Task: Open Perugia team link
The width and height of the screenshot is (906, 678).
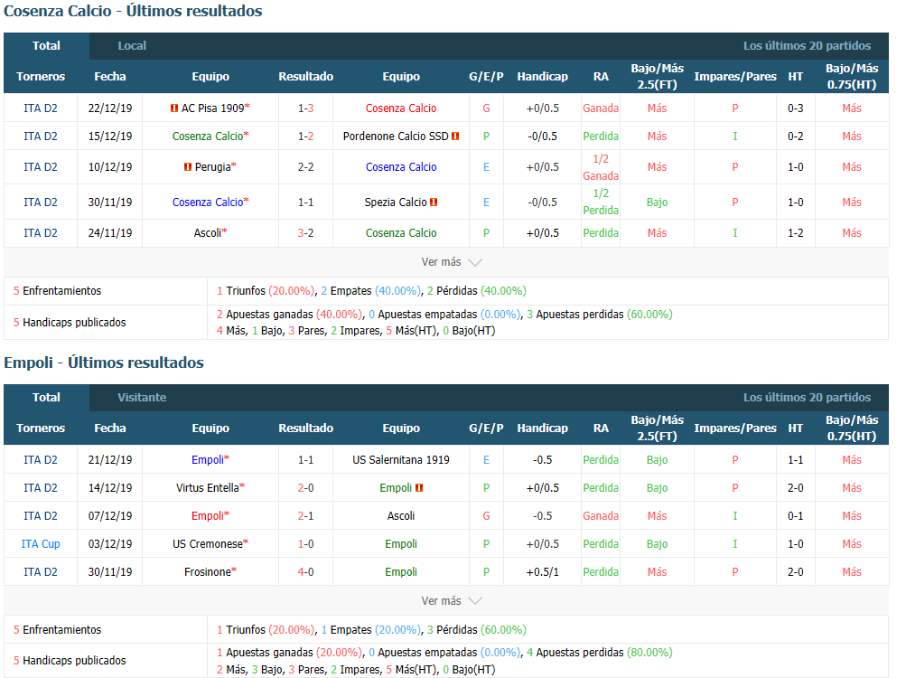Action: [x=212, y=167]
